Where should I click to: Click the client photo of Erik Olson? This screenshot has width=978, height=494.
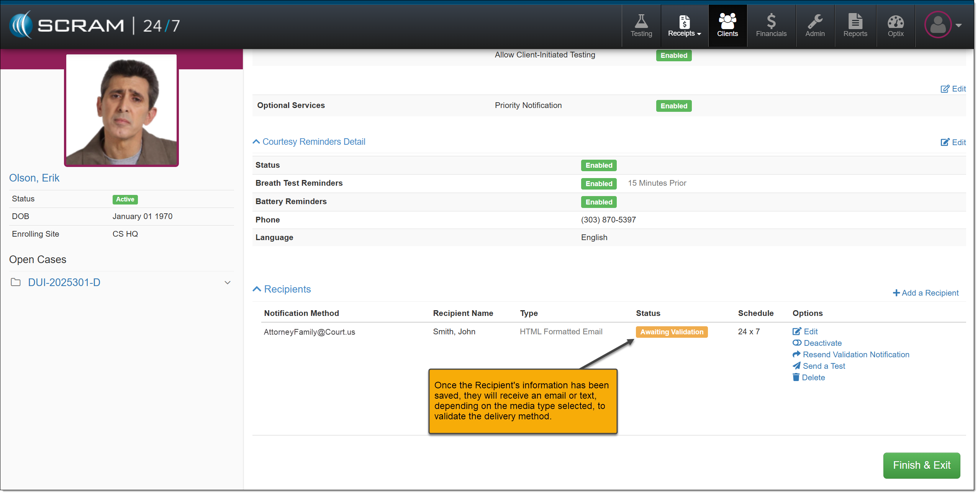point(121,110)
